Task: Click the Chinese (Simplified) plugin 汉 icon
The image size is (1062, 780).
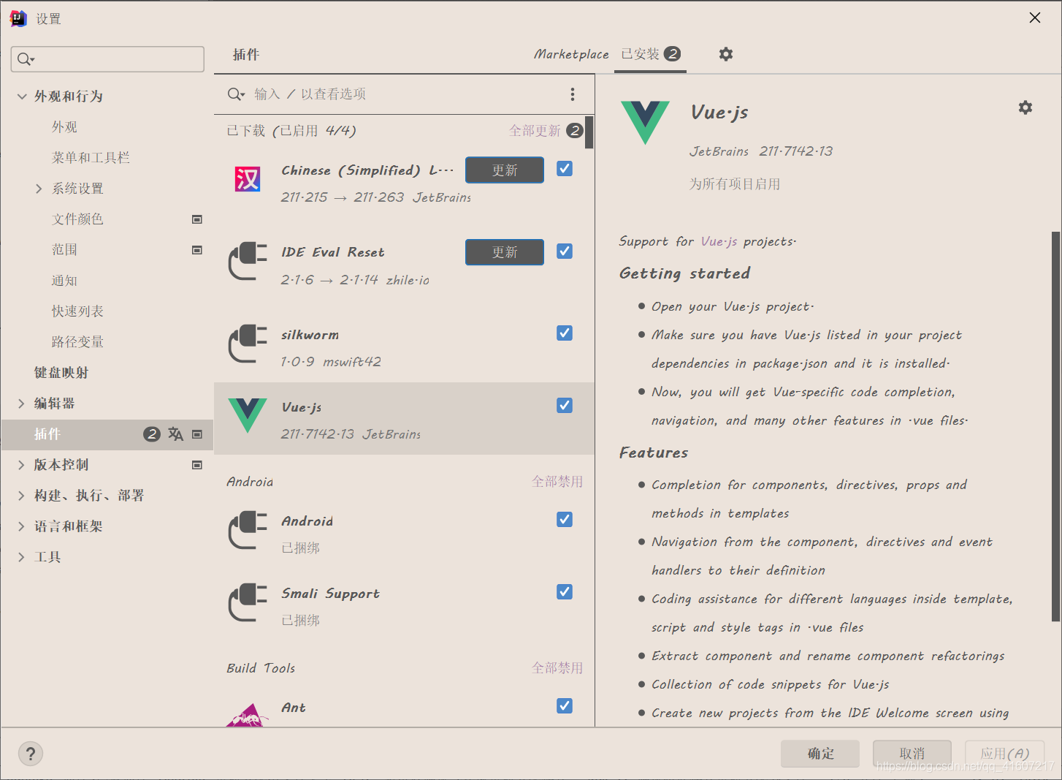Action: [247, 179]
